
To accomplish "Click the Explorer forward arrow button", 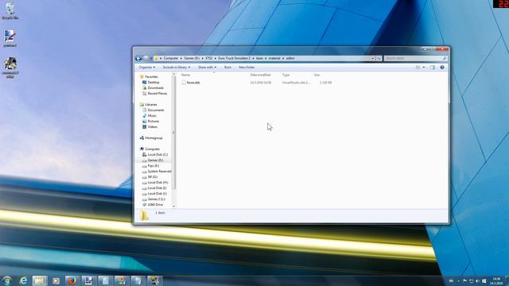I will (x=146, y=58).
